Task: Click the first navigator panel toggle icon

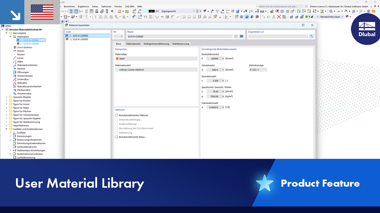Action: 71,11
